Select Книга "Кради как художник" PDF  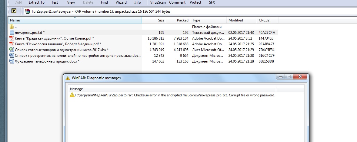(x=143, y=38)
